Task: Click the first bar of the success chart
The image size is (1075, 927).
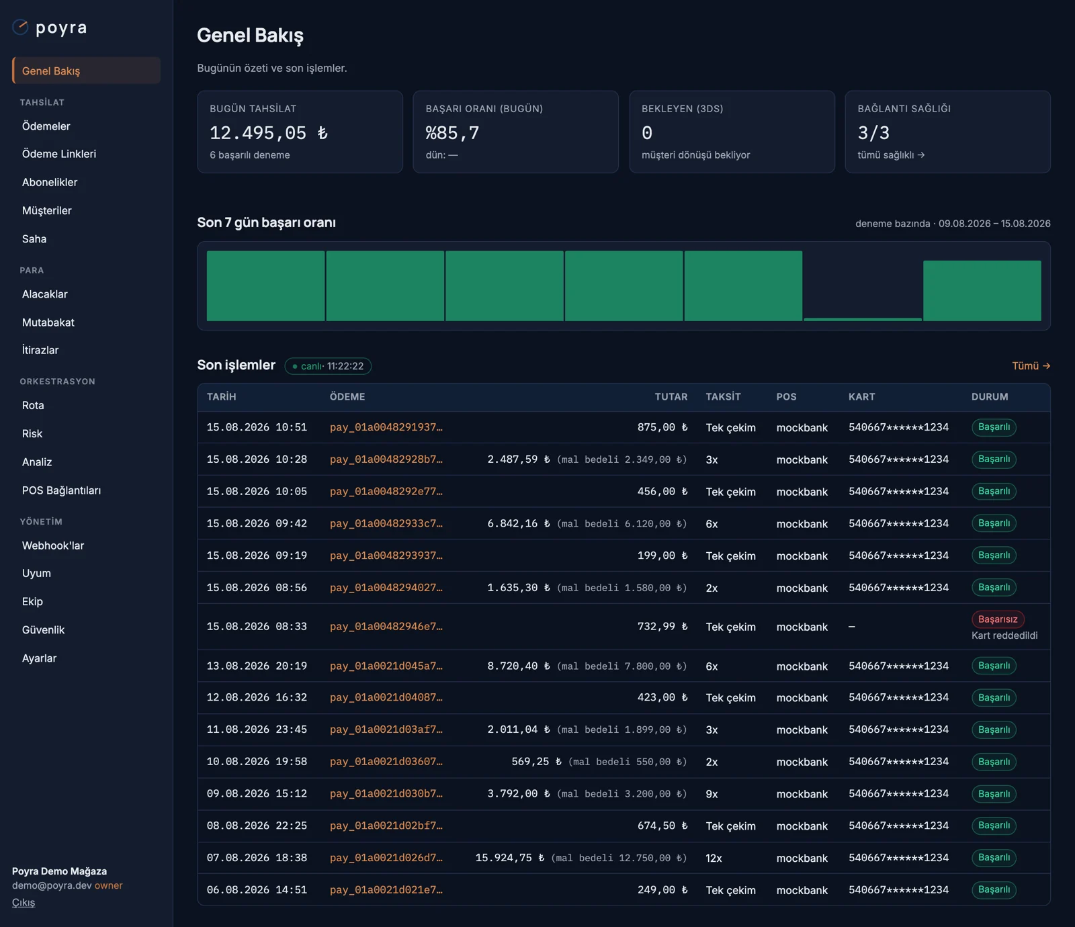Action: pyautogui.click(x=265, y=286)
